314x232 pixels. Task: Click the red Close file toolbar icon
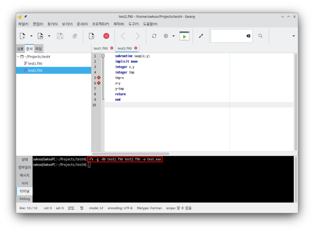coord(106,36)
